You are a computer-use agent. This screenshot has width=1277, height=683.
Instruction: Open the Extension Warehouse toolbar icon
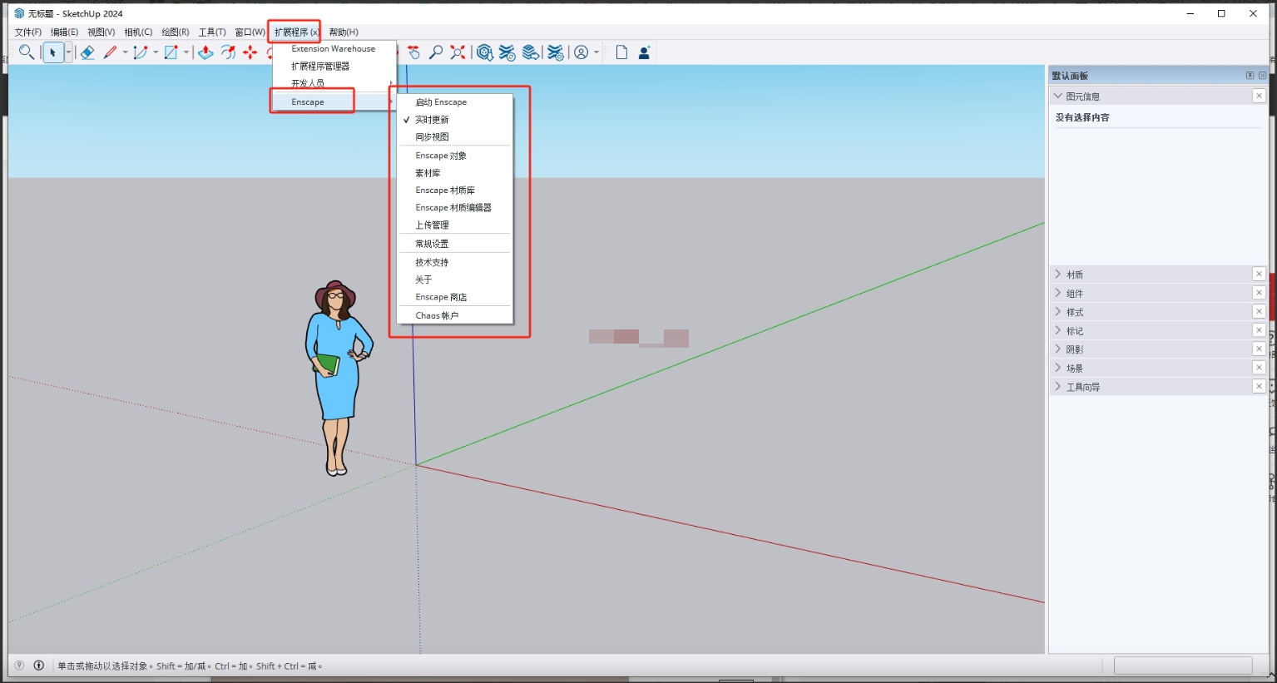click(507, 52)
